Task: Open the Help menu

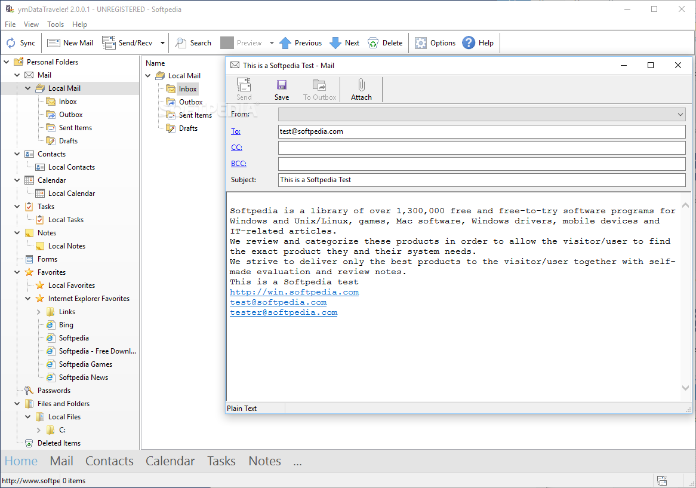Action: point(79,24)
